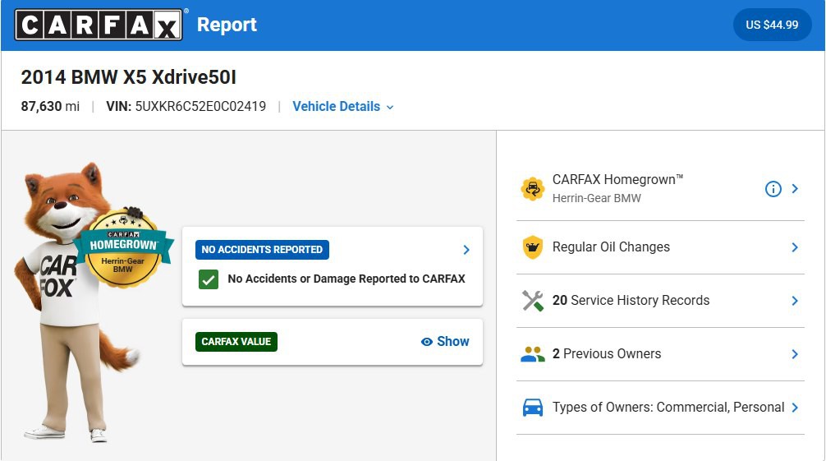The width and height of the screenshot is (826, 461).
Task: Click the blue car owner-type icon
Action: point(533,408)
